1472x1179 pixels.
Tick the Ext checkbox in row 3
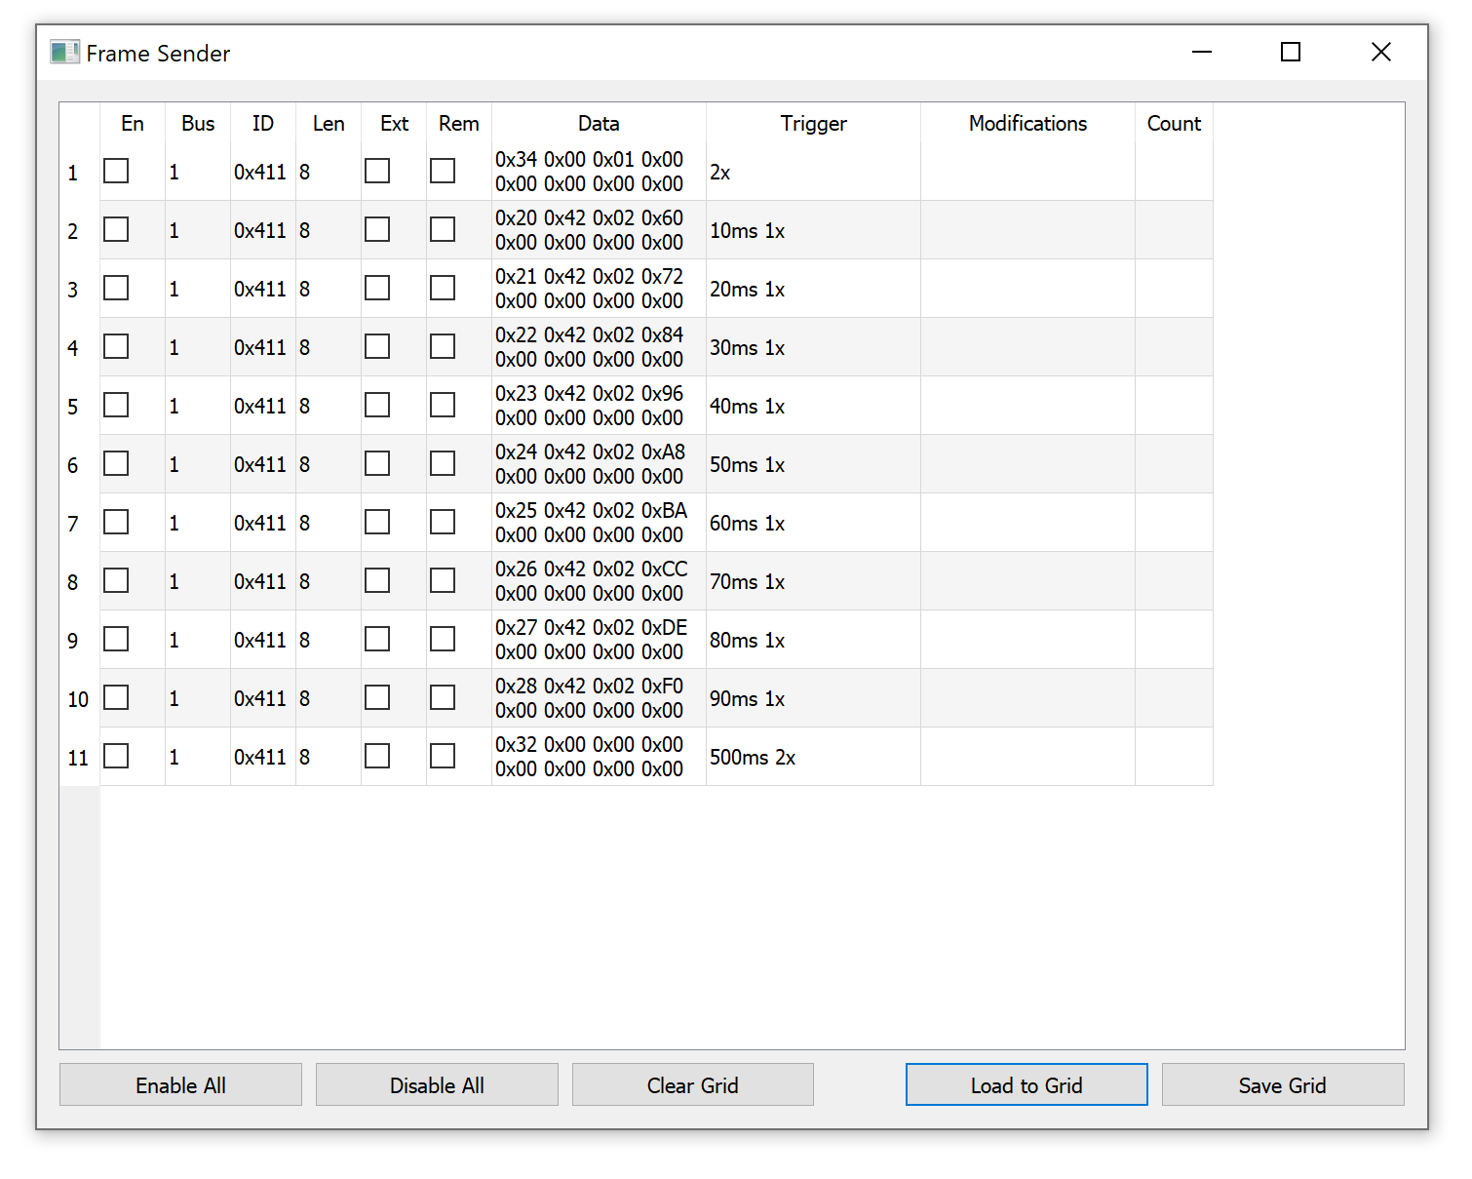pos(377,289)
